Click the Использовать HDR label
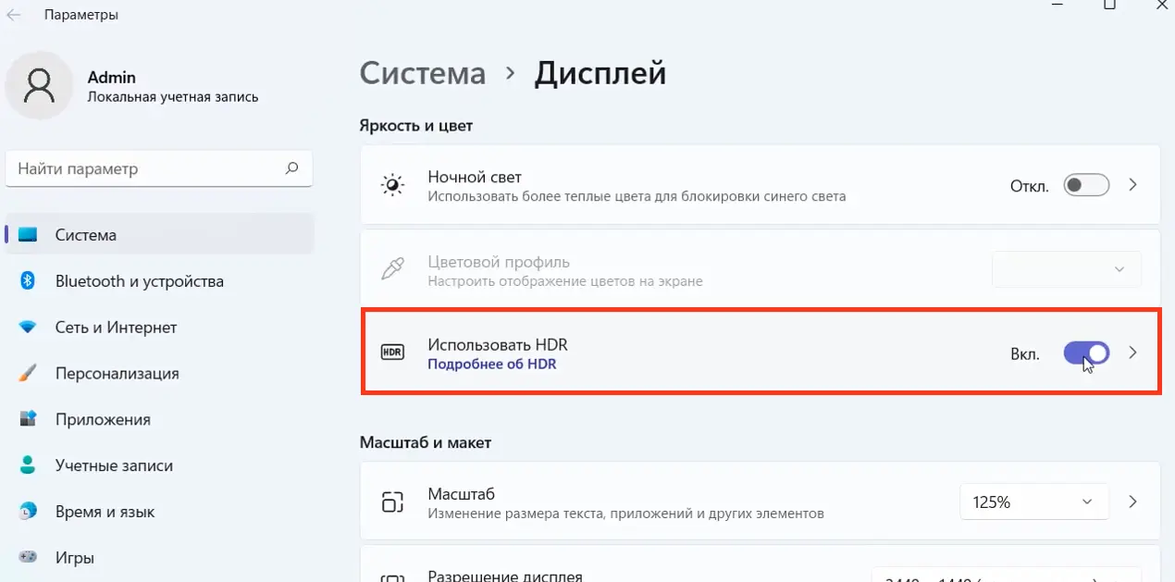1175x582 pixels. pyautogui.click(x=498, y=344)
